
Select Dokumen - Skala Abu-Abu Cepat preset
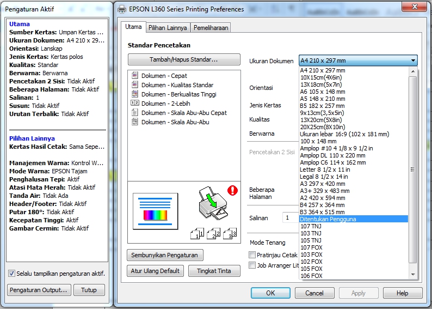click(x=184, y=113)
